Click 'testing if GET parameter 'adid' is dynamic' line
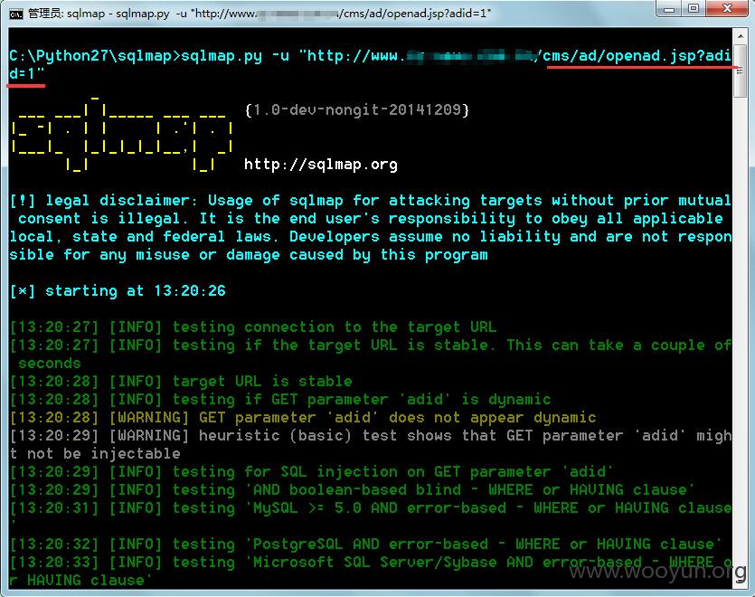Viewport: 755px width, 597px height. click(x=280, y=400)
